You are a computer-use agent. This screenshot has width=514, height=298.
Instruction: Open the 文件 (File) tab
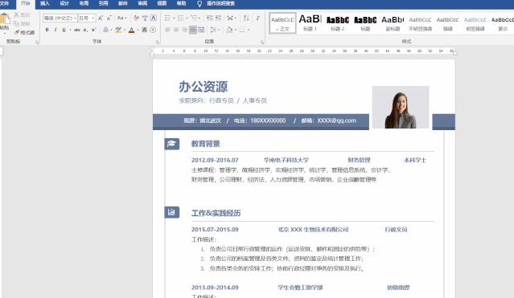[5, 3]
